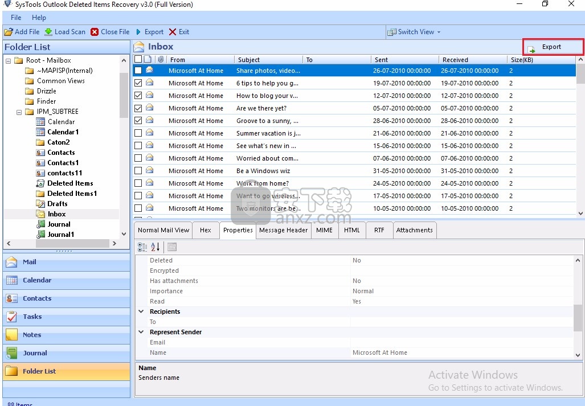Viewport: 585px width, 406px height.
Task: Switch to the MIME tab
Action: click(324, 231)
